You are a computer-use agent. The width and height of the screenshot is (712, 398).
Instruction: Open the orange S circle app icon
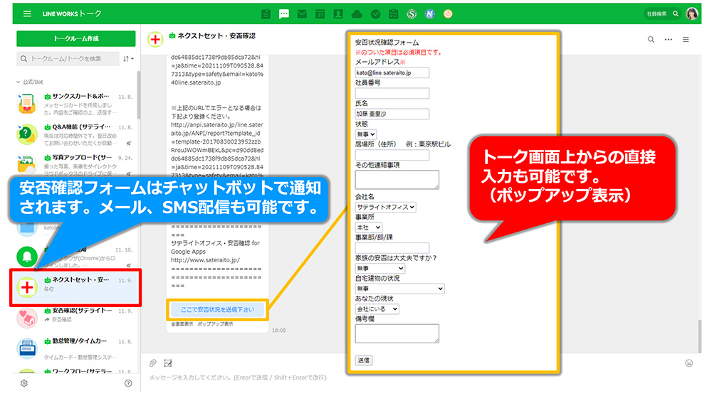[448, 14]
